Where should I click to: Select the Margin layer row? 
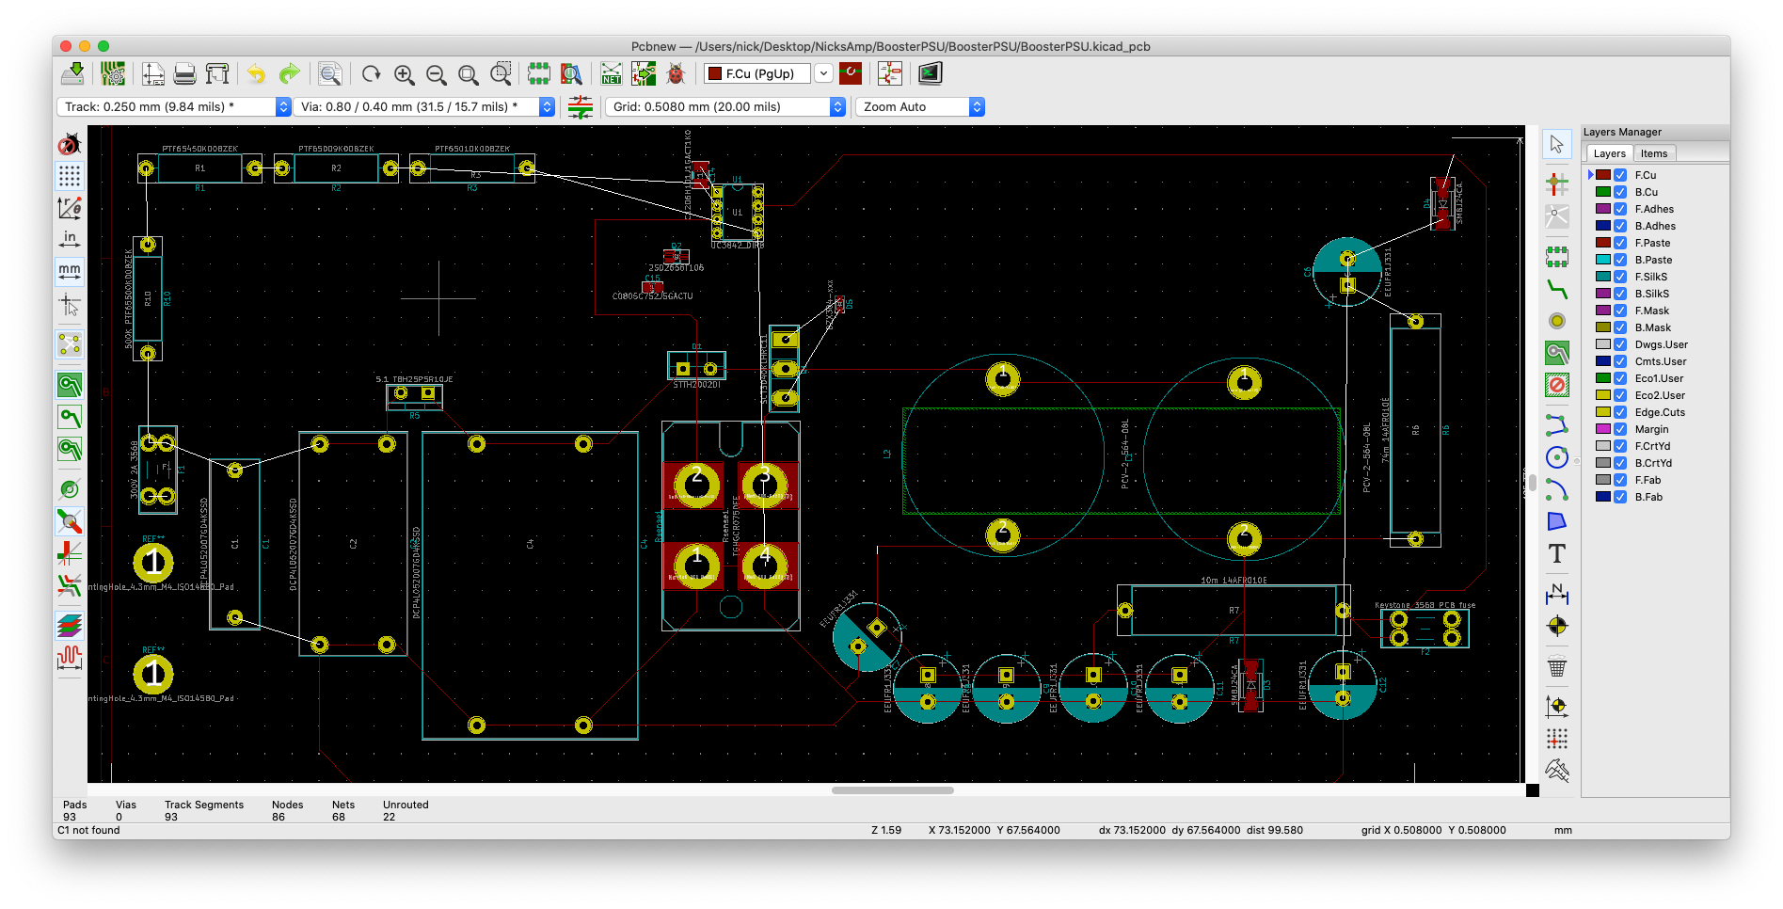coord(1654,429)
